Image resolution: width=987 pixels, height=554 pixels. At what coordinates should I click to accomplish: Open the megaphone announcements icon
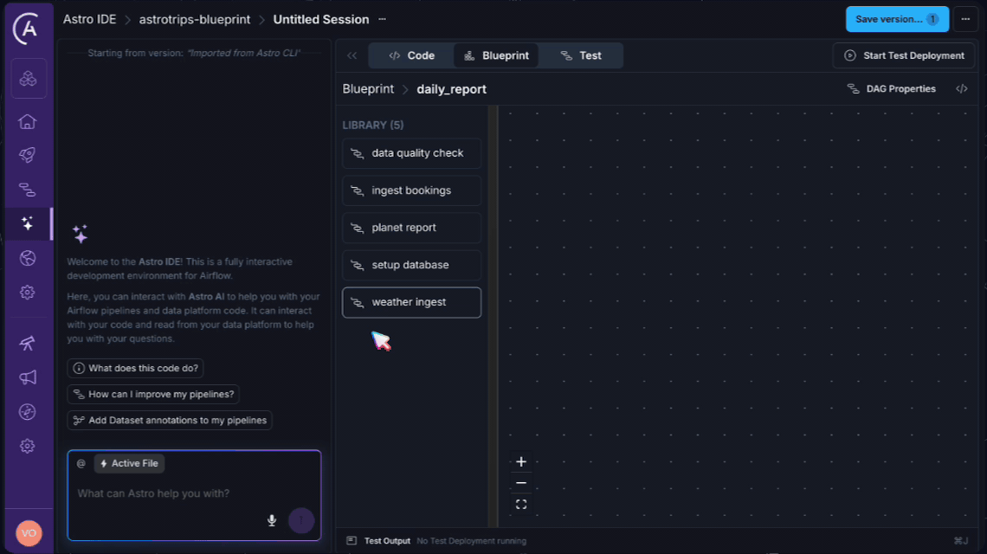(27, 377)
